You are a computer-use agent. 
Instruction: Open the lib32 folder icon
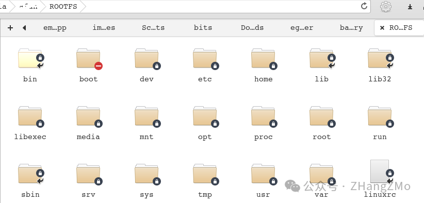[380, 58]
